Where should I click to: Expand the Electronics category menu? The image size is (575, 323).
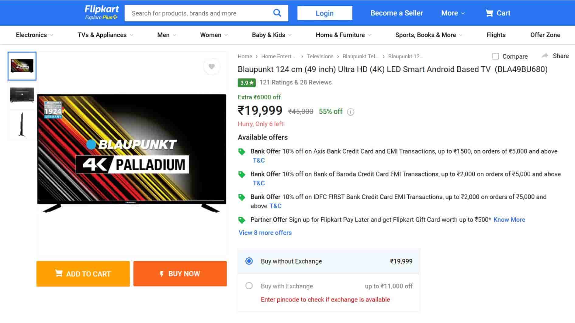pos(34,35)
